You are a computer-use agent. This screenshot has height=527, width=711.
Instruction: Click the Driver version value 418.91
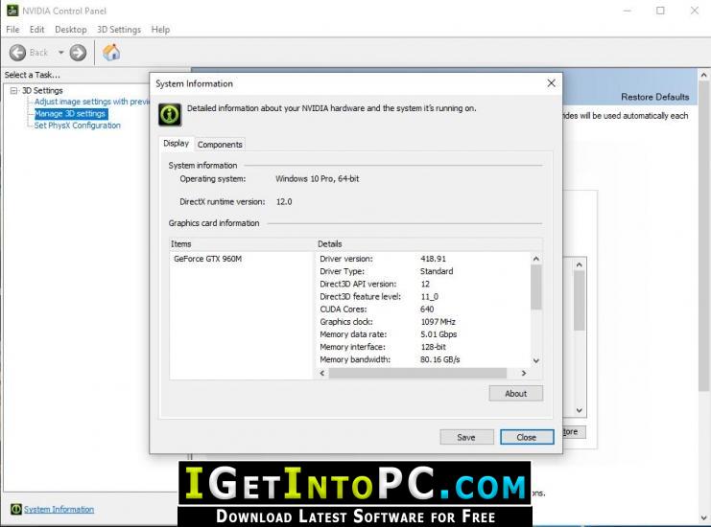(x=433, y=259)
